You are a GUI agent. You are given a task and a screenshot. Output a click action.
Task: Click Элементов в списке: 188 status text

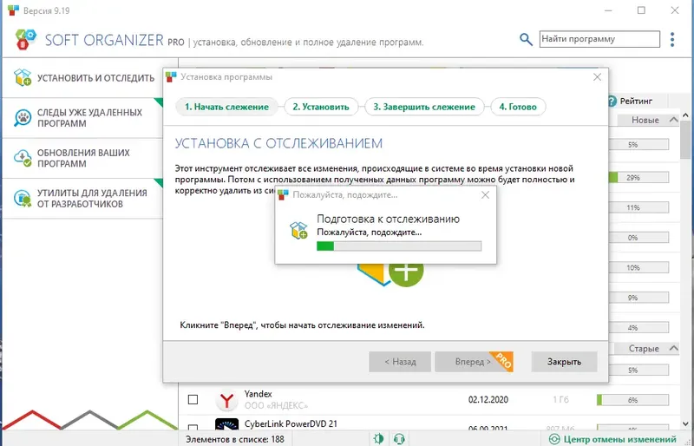tap(234, 439)
